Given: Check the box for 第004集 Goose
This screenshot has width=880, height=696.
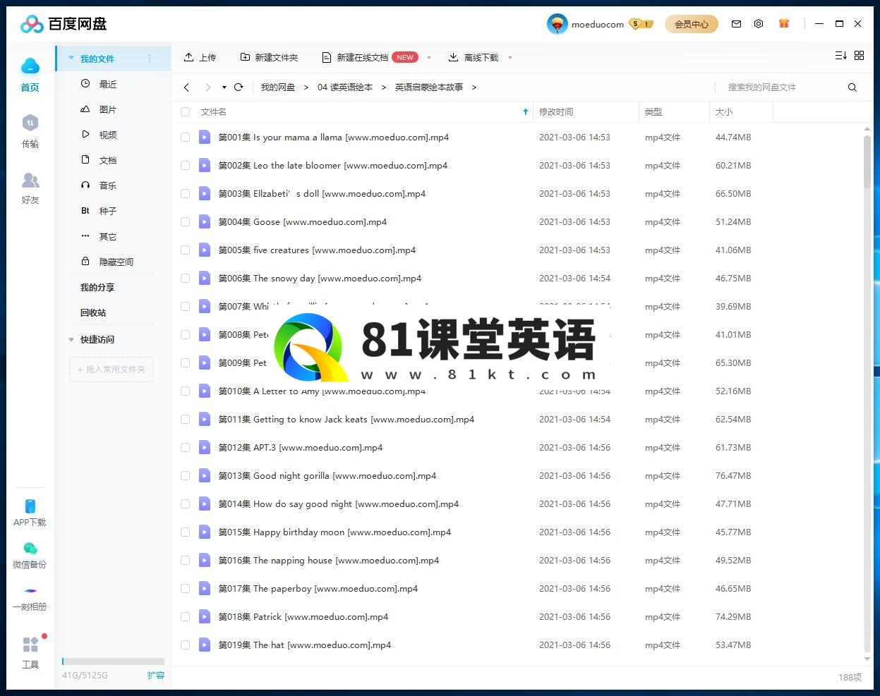Looking at the screenshot, I should coord(186,221).
